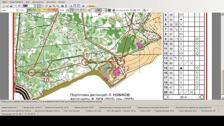Image resolution: width=224 pixels, height=126 pixels.
Task: Create a new file with the blank page icon
Action: [x=3, y=6]
